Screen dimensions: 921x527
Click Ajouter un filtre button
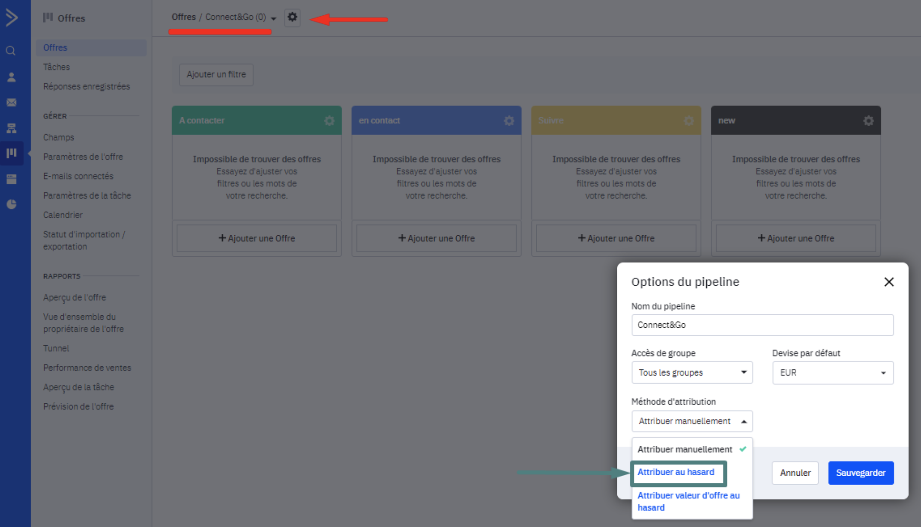coord(216,74)
